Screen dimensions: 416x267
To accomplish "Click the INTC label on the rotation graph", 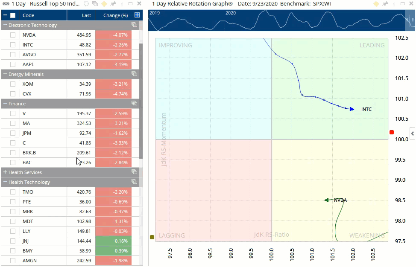I will [x=366, y=109].
